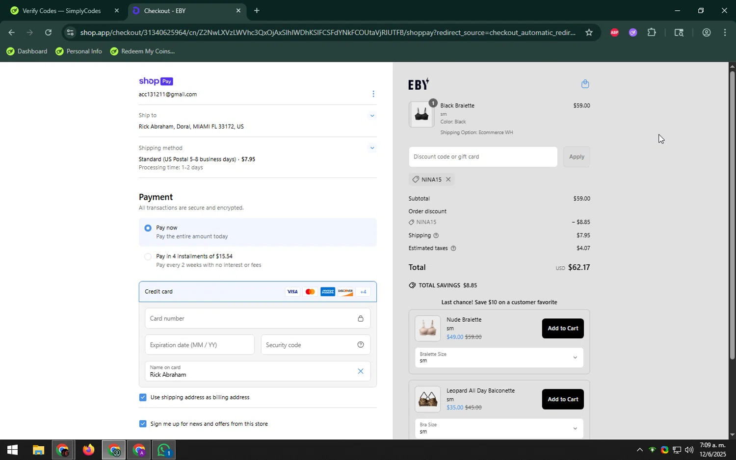Click the EBY store logo
Viewport: 736px width, 460px height.
[419, 84]
